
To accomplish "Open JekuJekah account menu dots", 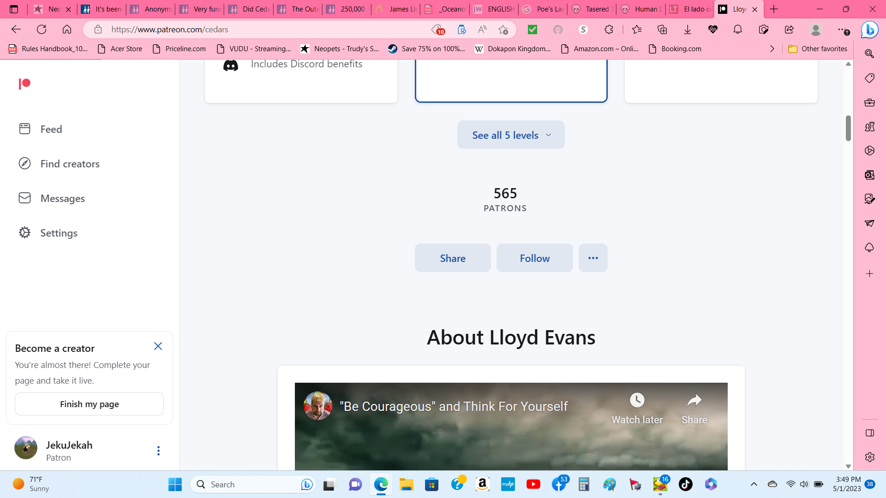I will tap(158, 451).
